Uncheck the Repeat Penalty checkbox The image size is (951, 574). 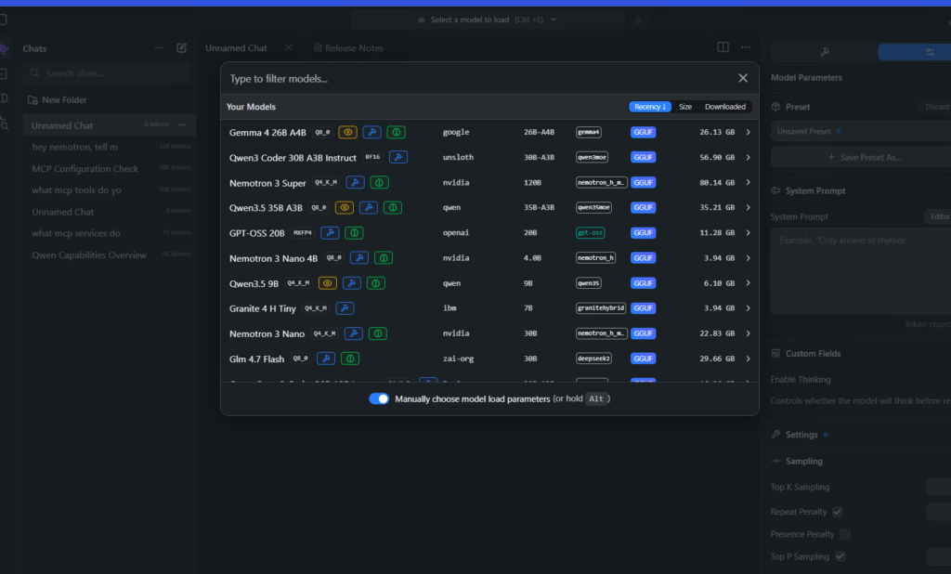[837, 511]
